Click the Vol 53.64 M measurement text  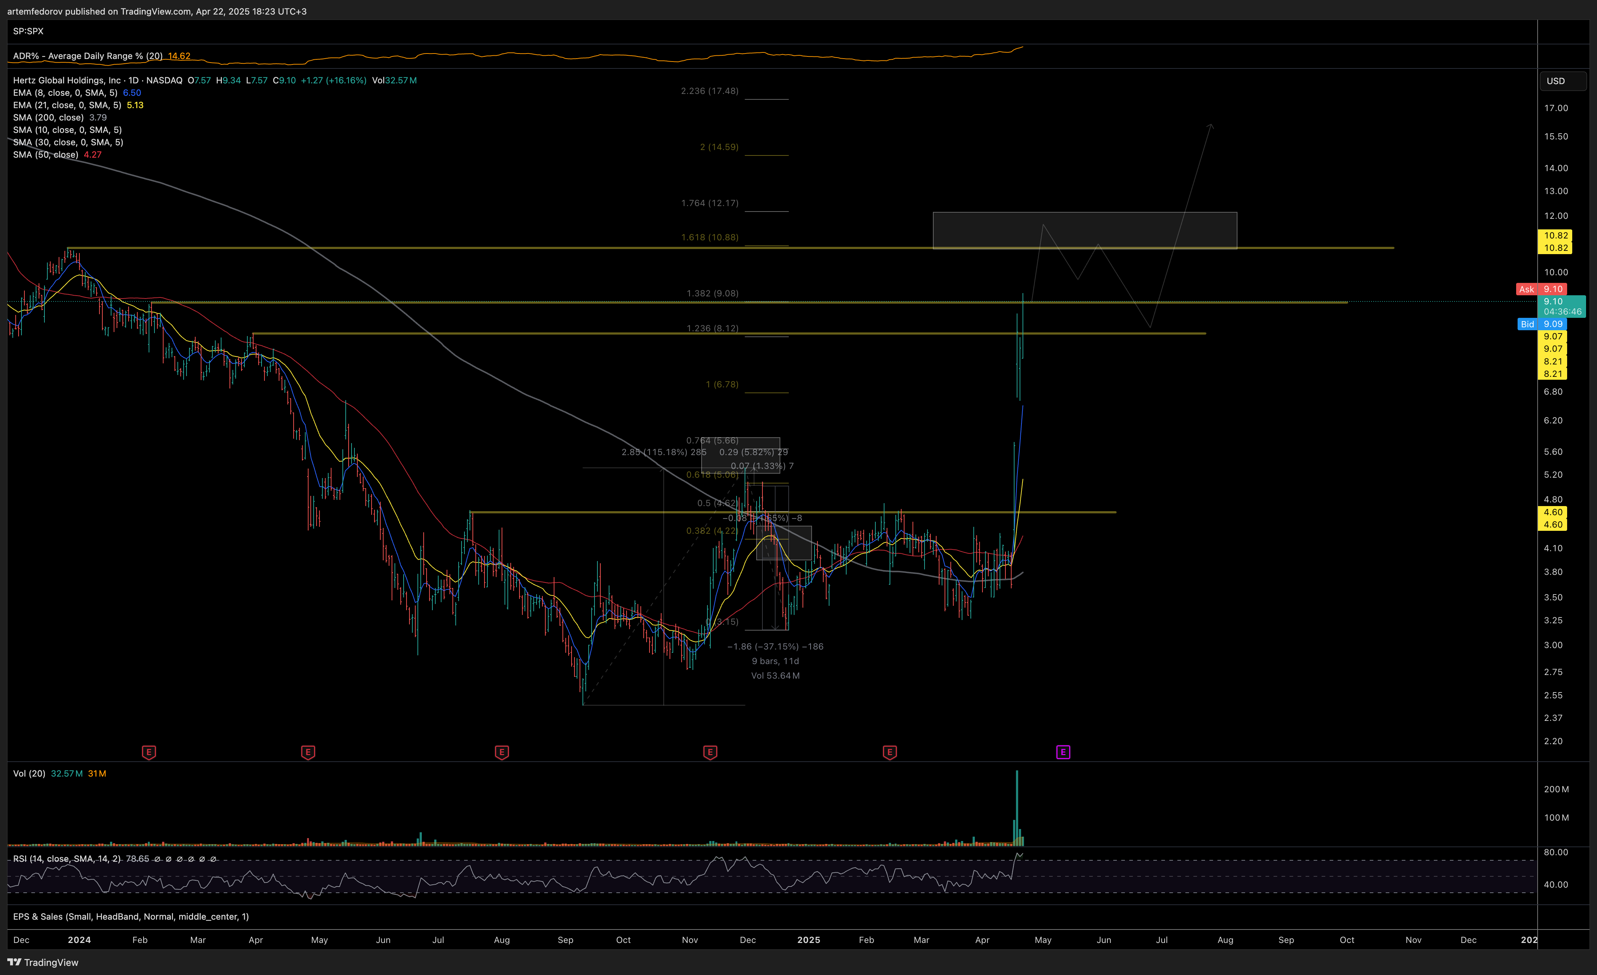pyautogui.click(x=775, y=676)
